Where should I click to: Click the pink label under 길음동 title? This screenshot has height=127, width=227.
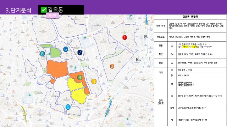coord(52,15)
